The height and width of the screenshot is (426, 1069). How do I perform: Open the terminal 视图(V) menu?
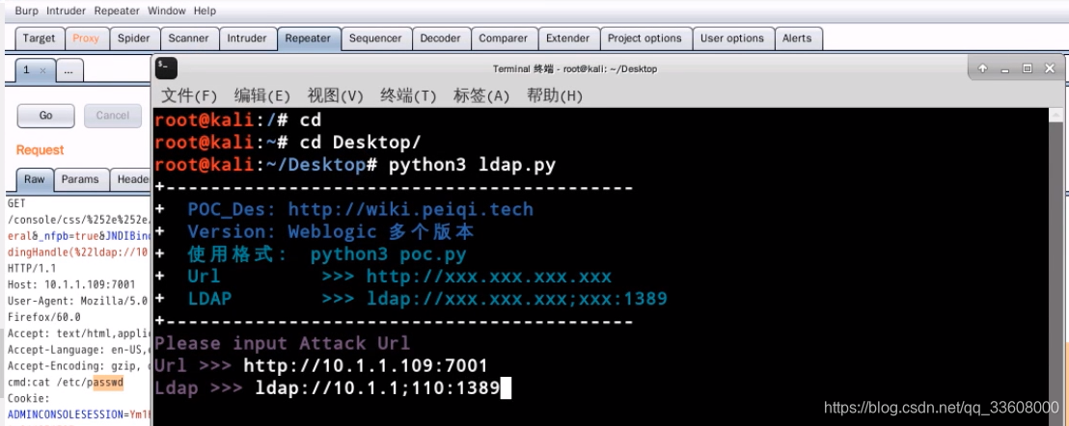click(336, 95)
